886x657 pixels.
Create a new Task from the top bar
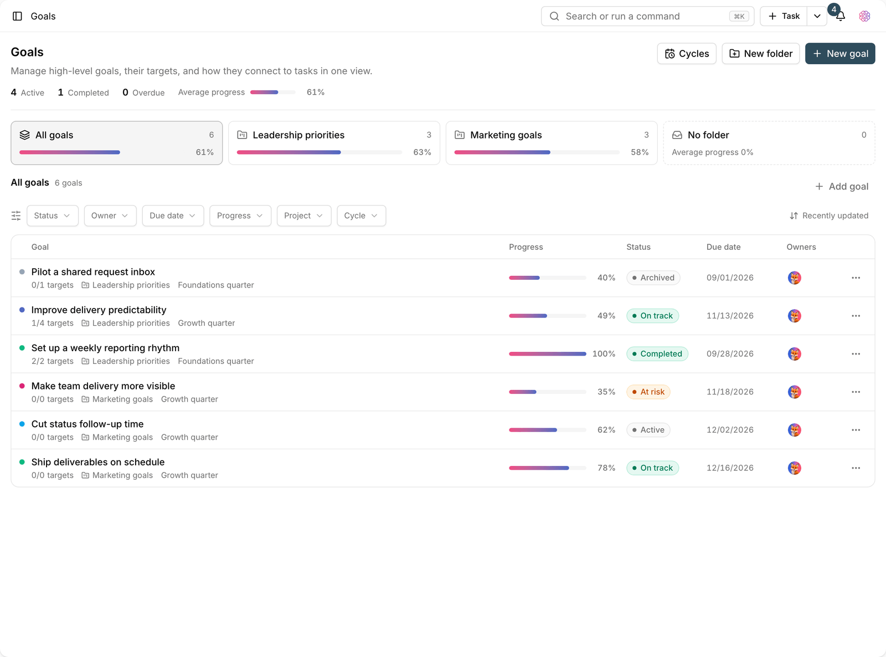784,16
